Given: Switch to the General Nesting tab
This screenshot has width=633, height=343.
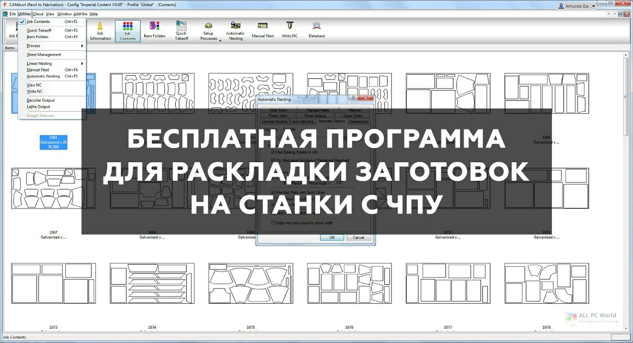Looking at the screenshot, I should (x=274, y=121).
